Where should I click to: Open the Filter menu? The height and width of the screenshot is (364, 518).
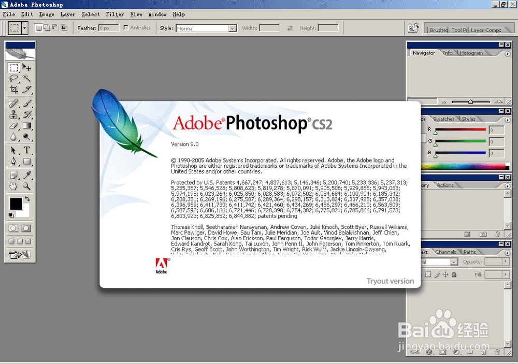(x=114, y=14)
